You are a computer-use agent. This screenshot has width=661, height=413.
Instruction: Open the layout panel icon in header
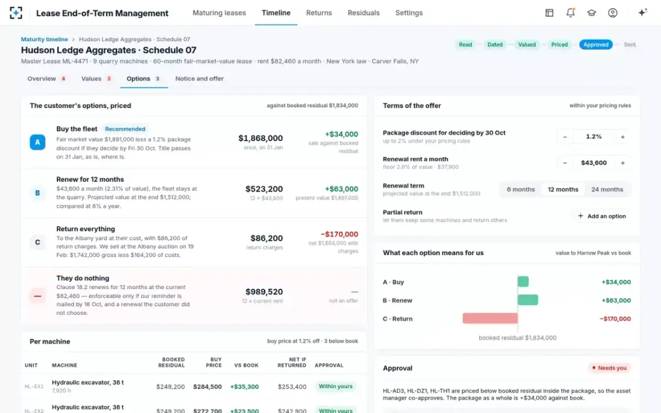(549, 13)
